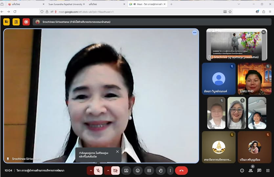Open options on Srochinee's main video tile
Image resolution: width=274 pixels, height=177 pixels.
point(195,32)
